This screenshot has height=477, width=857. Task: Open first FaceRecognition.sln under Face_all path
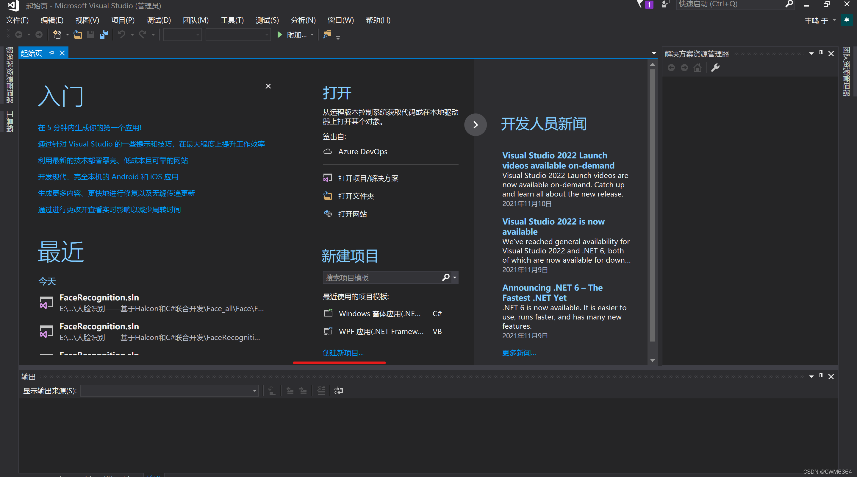(152, 303)
